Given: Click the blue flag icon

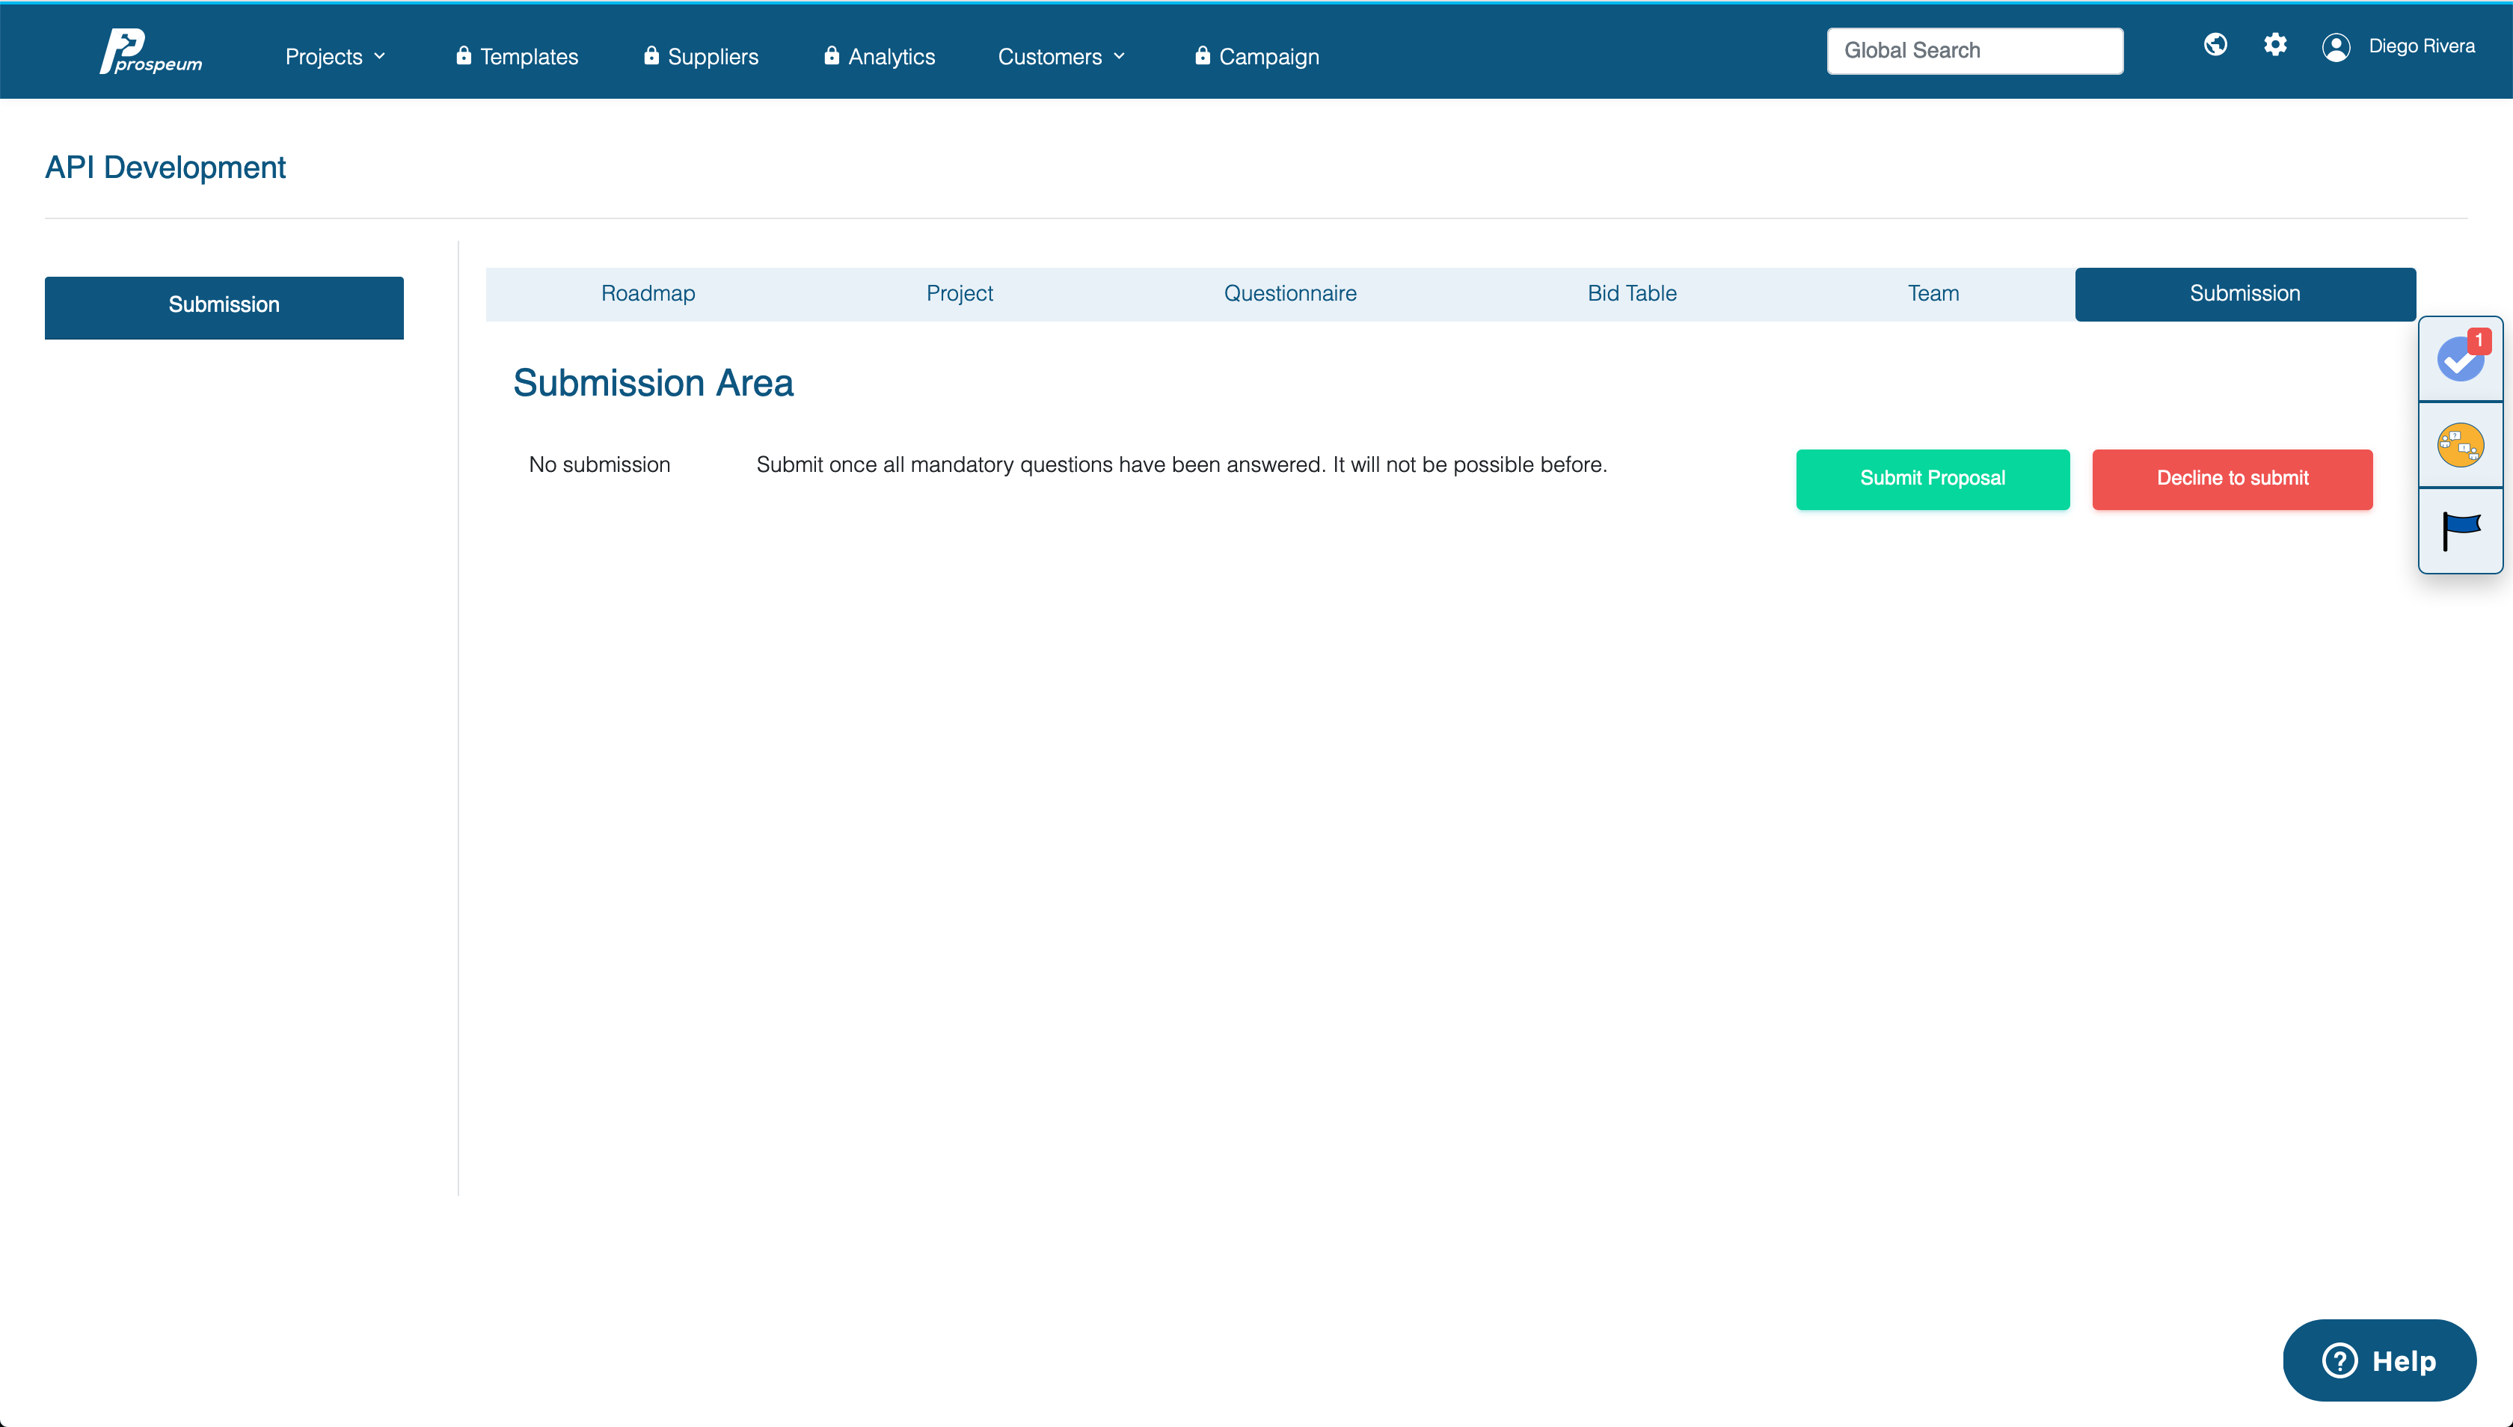Looking at the screenshot, I should point(2460,531).
